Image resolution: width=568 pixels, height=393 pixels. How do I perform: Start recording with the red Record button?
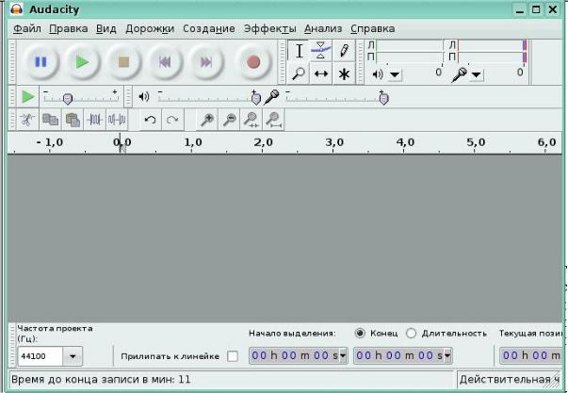click(x=253, y=62)
